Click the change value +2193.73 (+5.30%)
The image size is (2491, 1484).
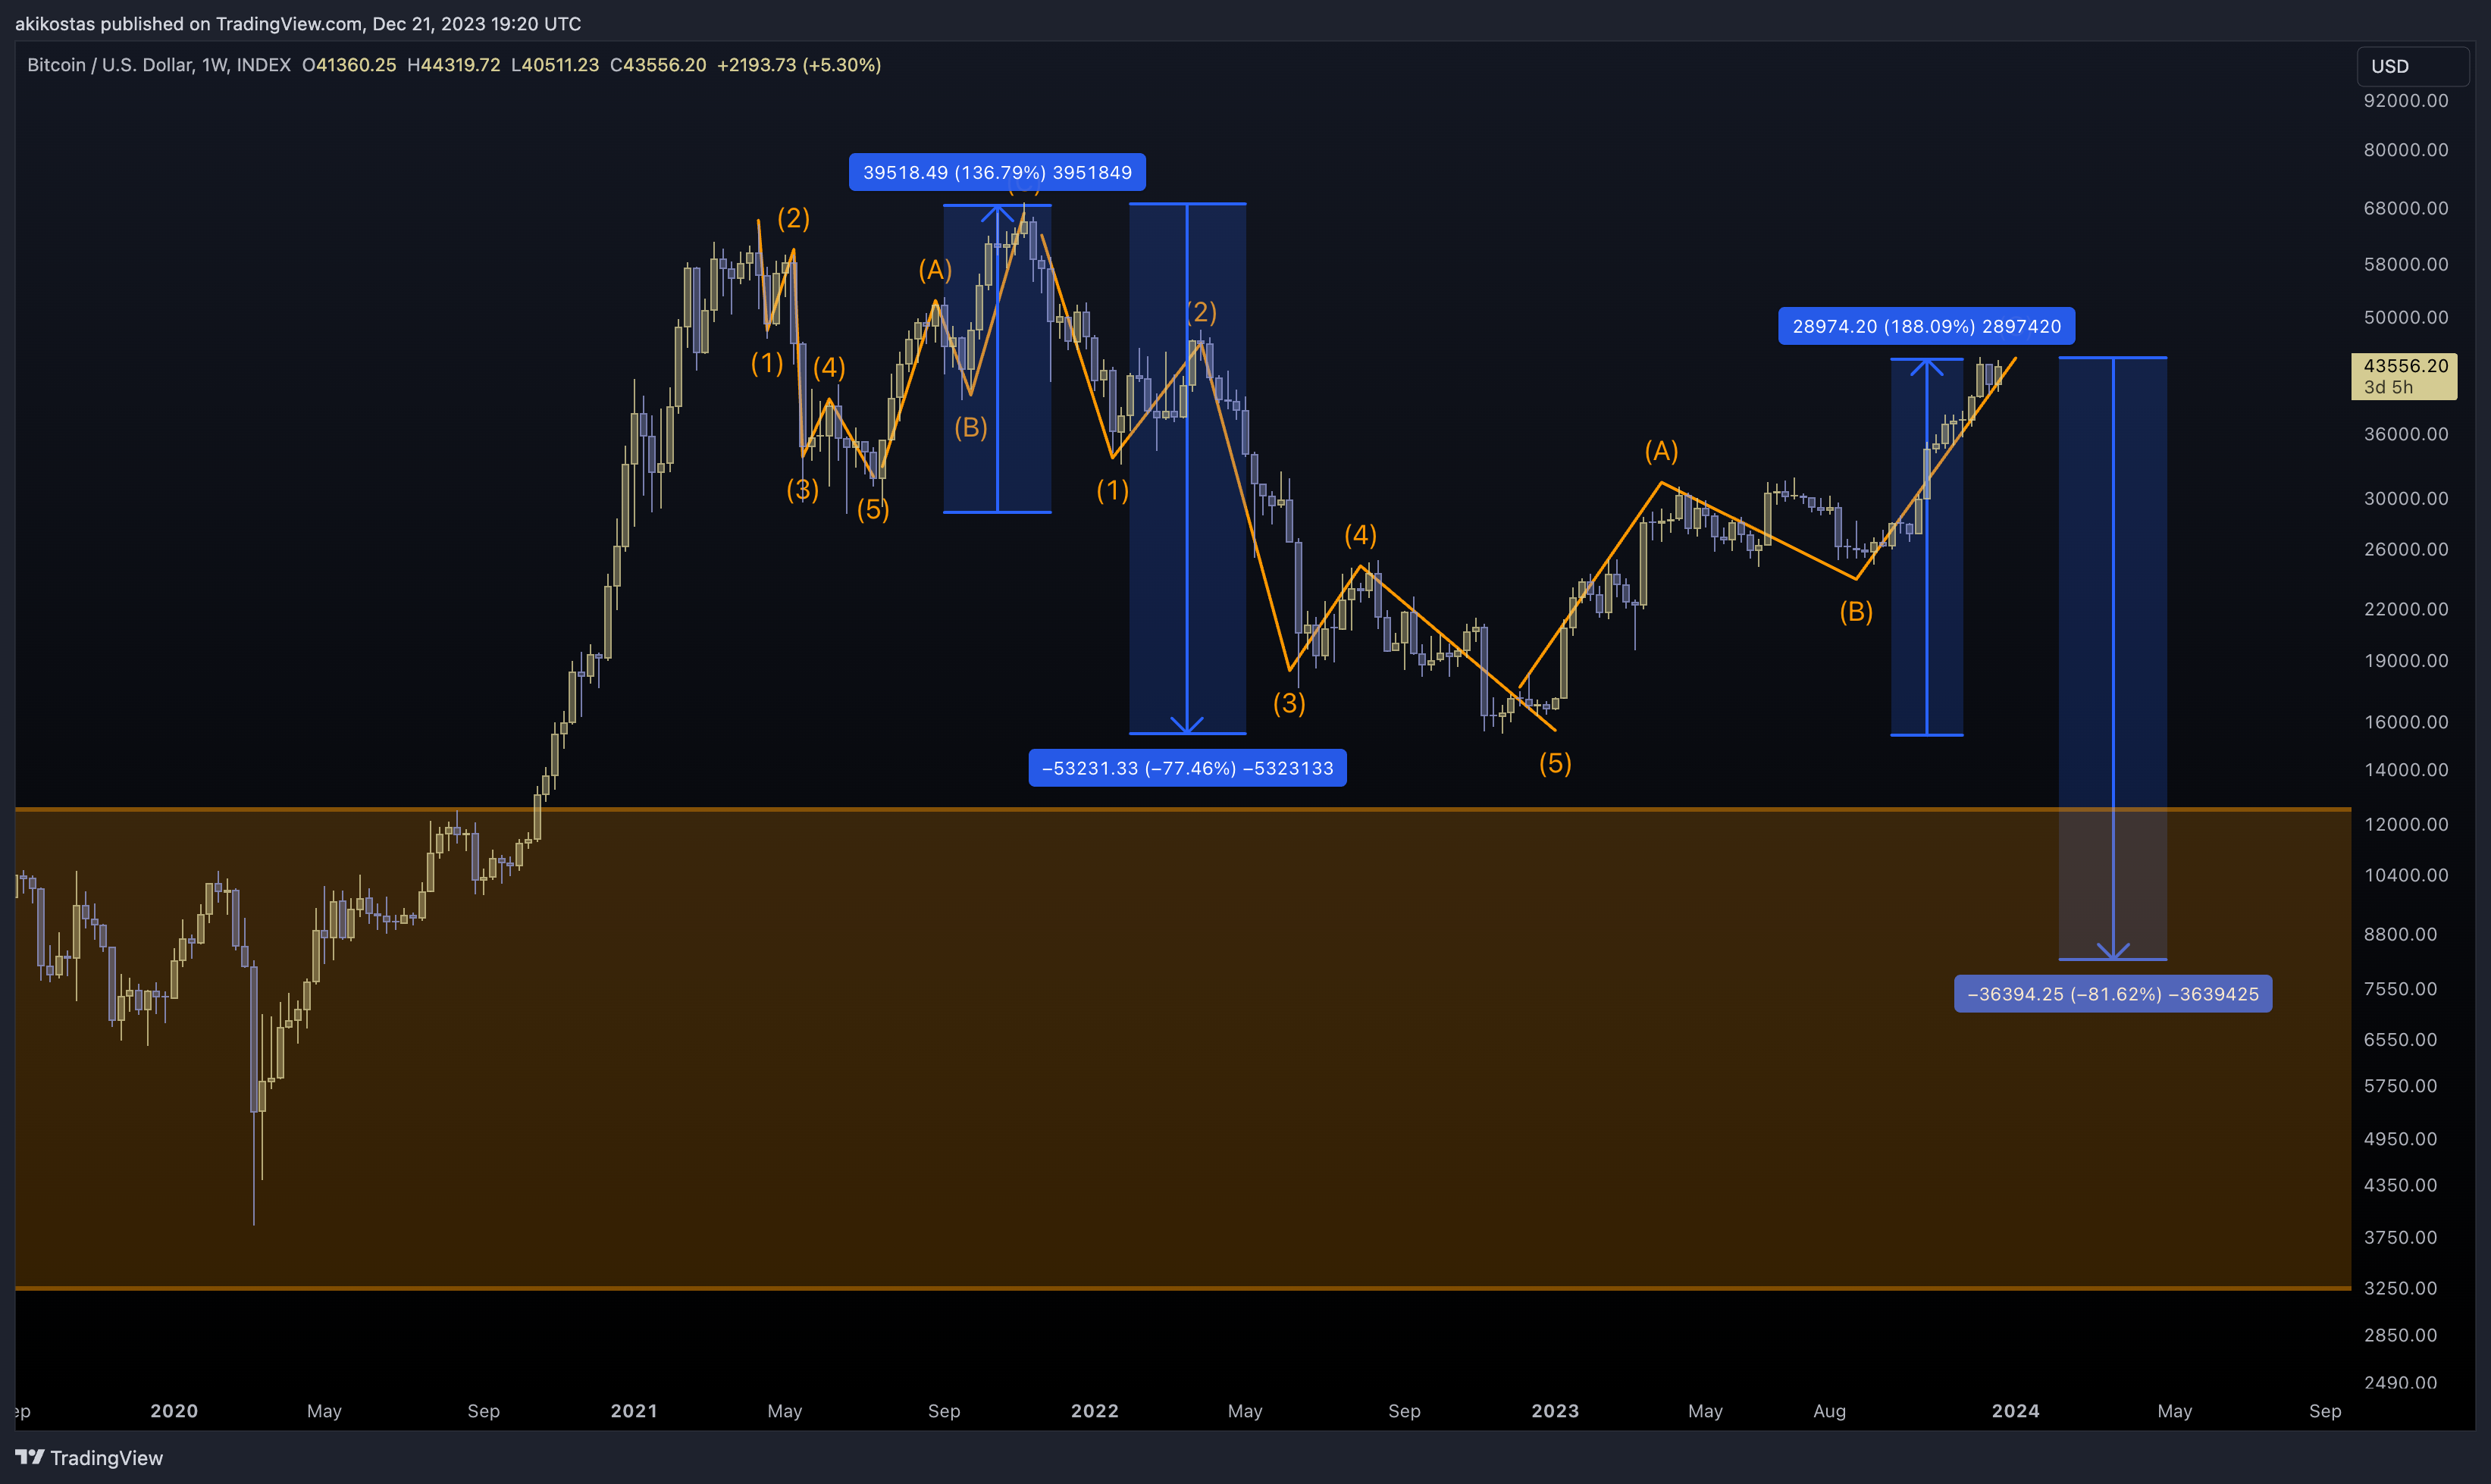[799, 65]
